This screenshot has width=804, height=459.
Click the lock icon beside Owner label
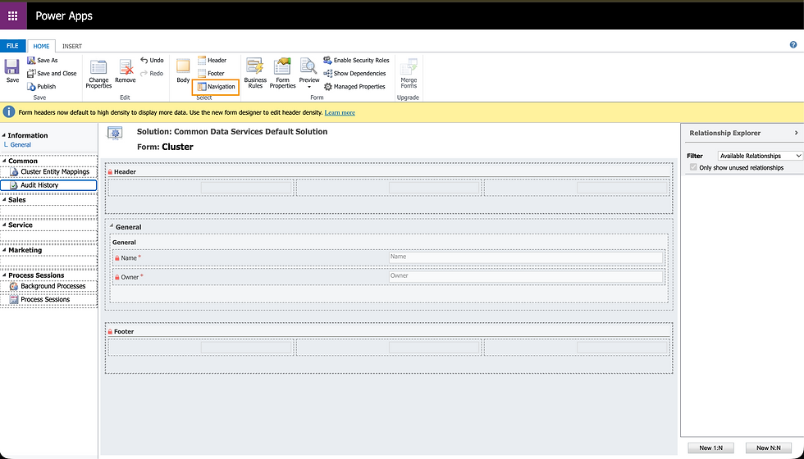[116, 277]
